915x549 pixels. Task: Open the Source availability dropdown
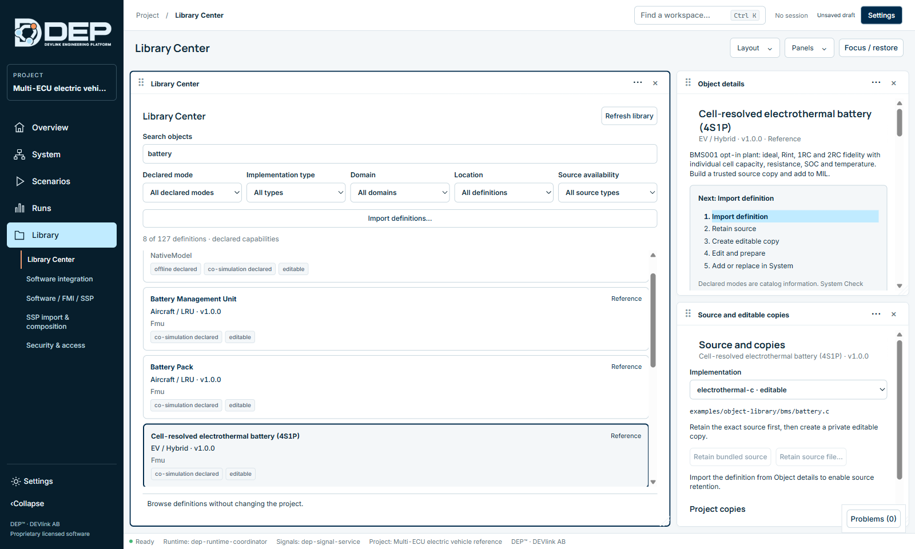607,193
